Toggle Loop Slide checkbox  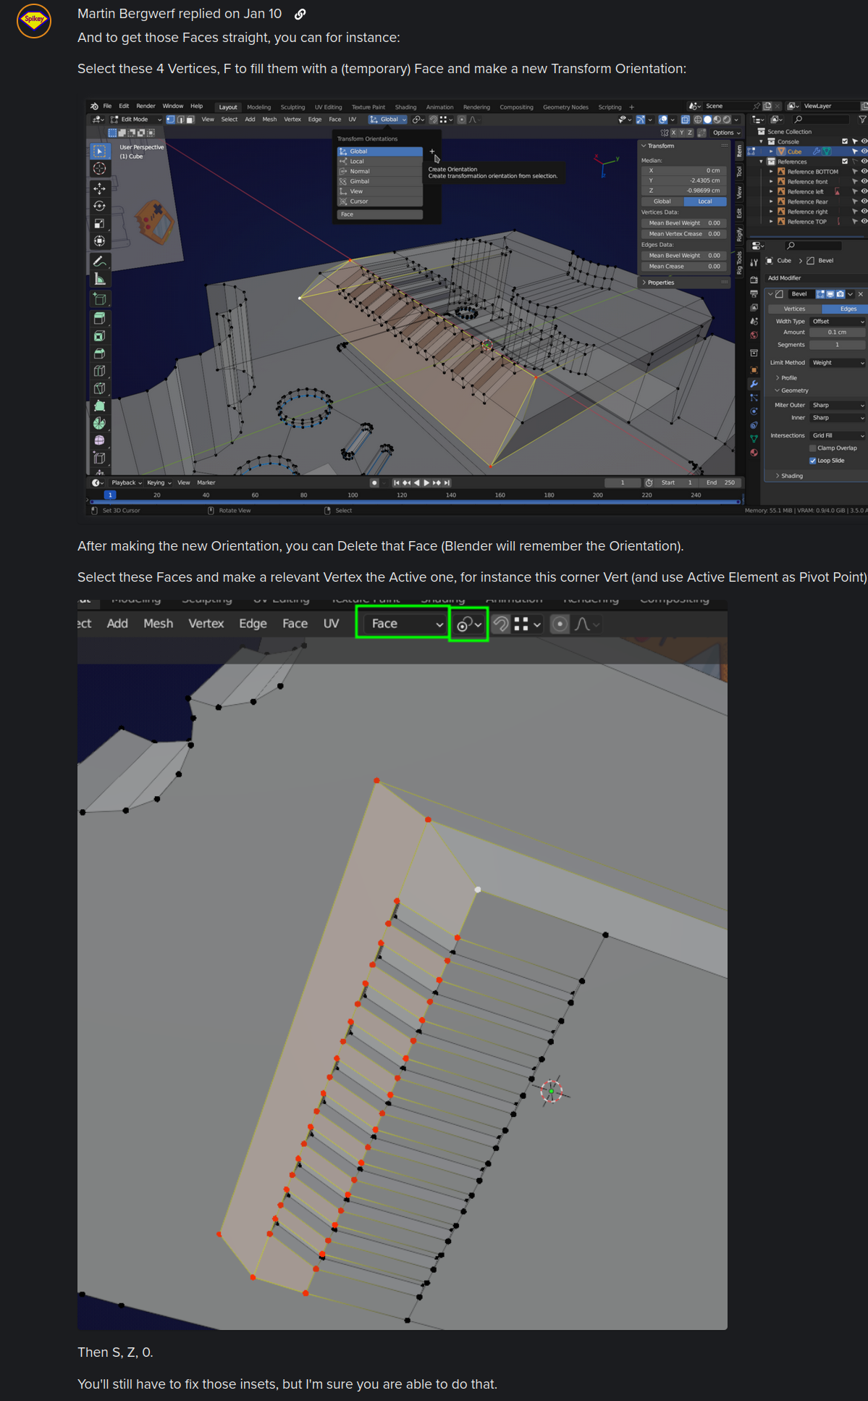813,461
